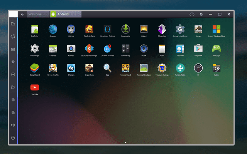Open the Appfinder app

click(35, 29)
